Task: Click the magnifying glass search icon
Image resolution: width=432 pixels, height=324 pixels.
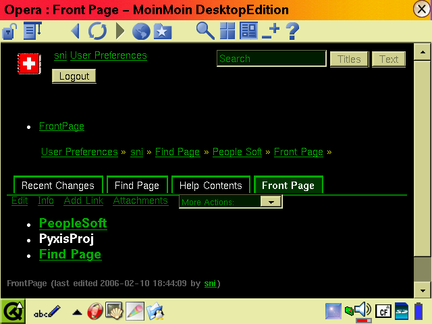Action: (x=205, y=30)
